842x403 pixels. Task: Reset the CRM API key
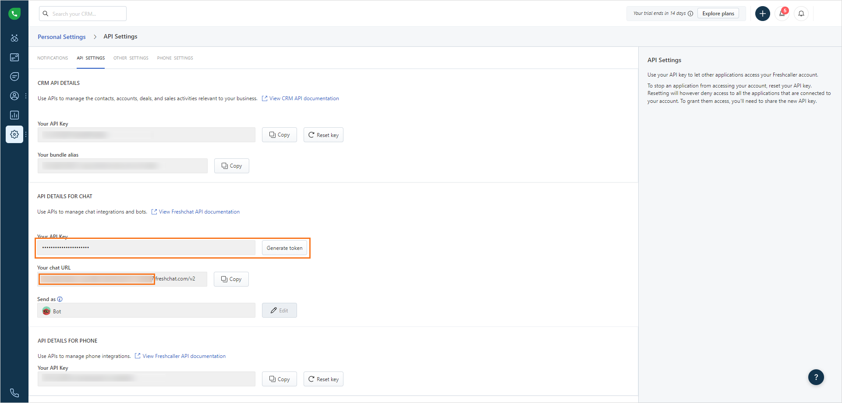pyautogui.click(x=323, y=135)
